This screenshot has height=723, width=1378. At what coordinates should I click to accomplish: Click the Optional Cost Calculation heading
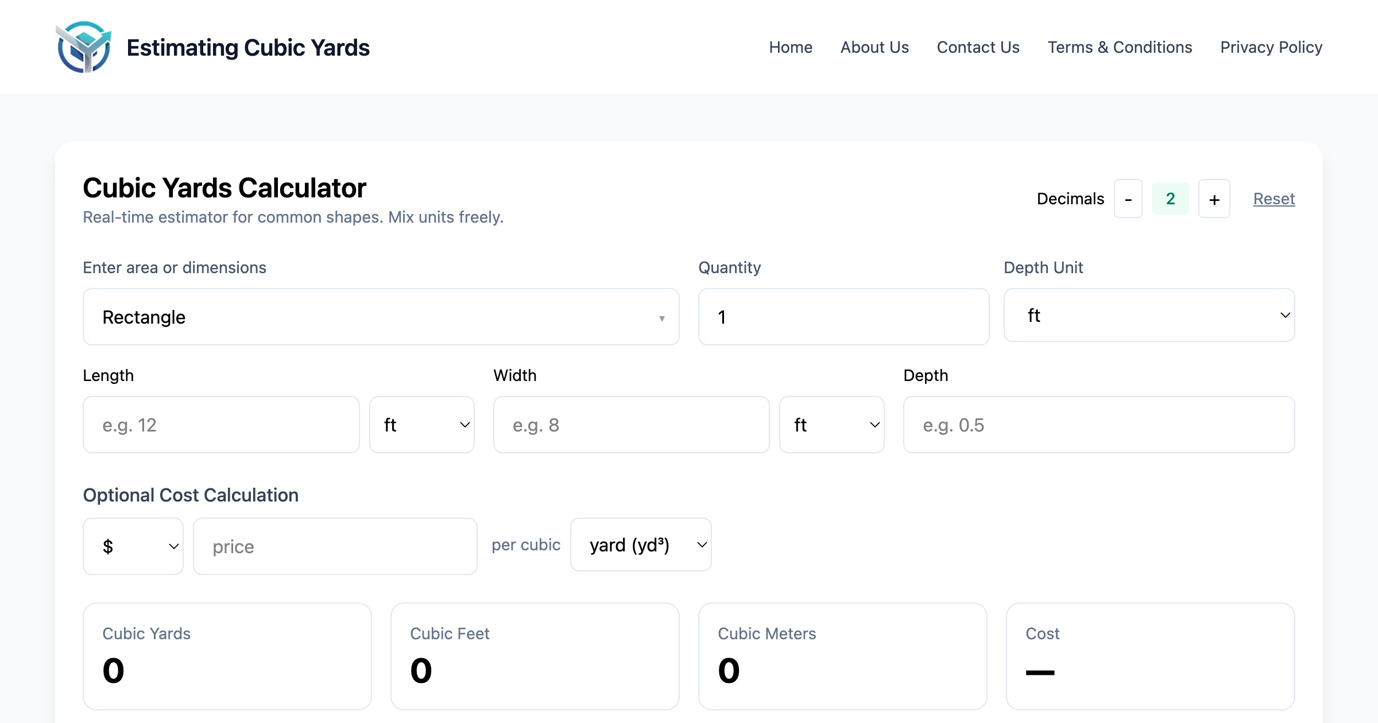coord(191,495)
